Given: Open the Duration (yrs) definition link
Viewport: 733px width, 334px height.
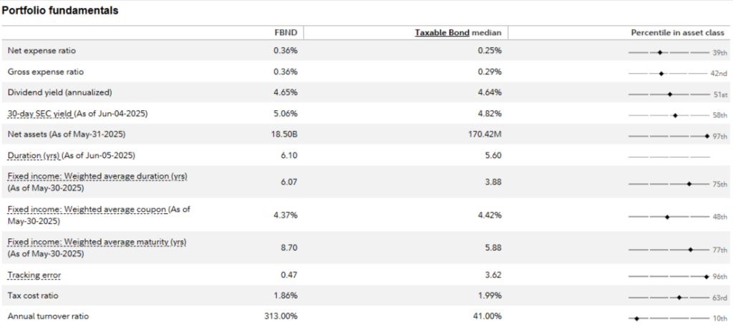Looking at the screenshot, I should (33, 156).
